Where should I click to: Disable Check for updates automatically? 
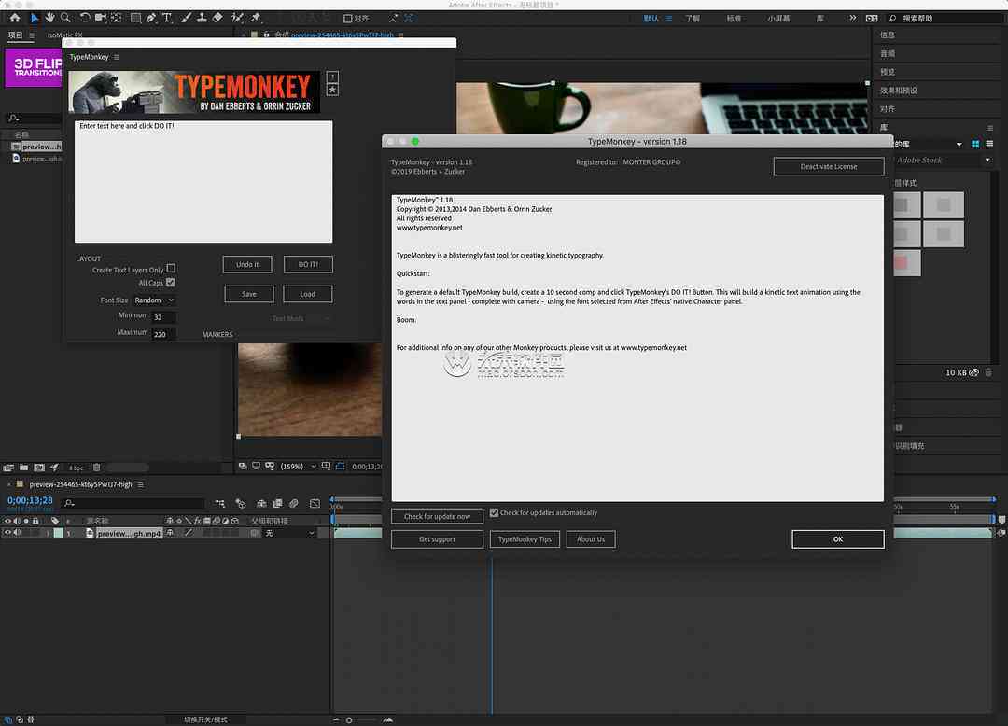(494, 512)
